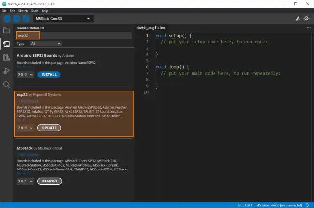Open the Tools menu
This screenshot has width=314, height=208.
[x=34, y=11]
